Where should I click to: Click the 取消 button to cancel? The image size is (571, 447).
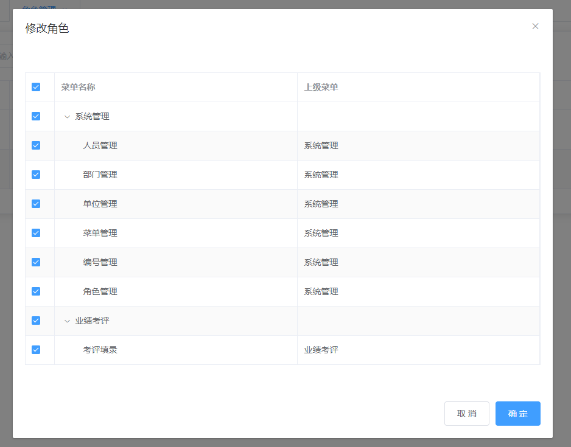click(x=466, y=414)
